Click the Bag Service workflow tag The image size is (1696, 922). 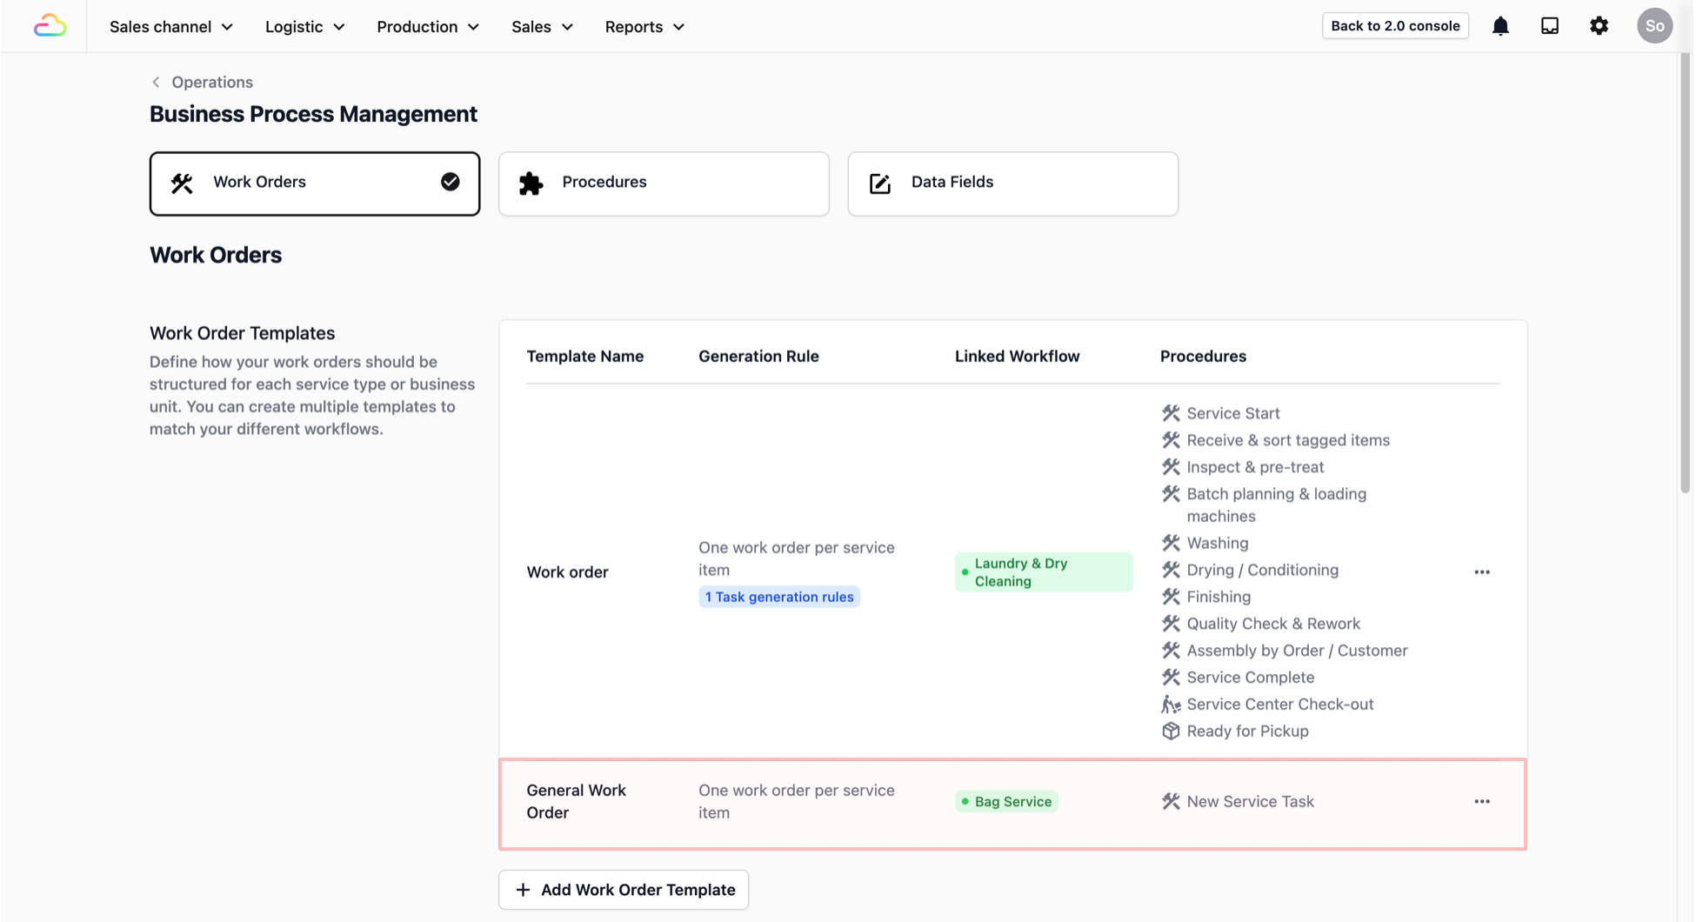coord(1006,802)
